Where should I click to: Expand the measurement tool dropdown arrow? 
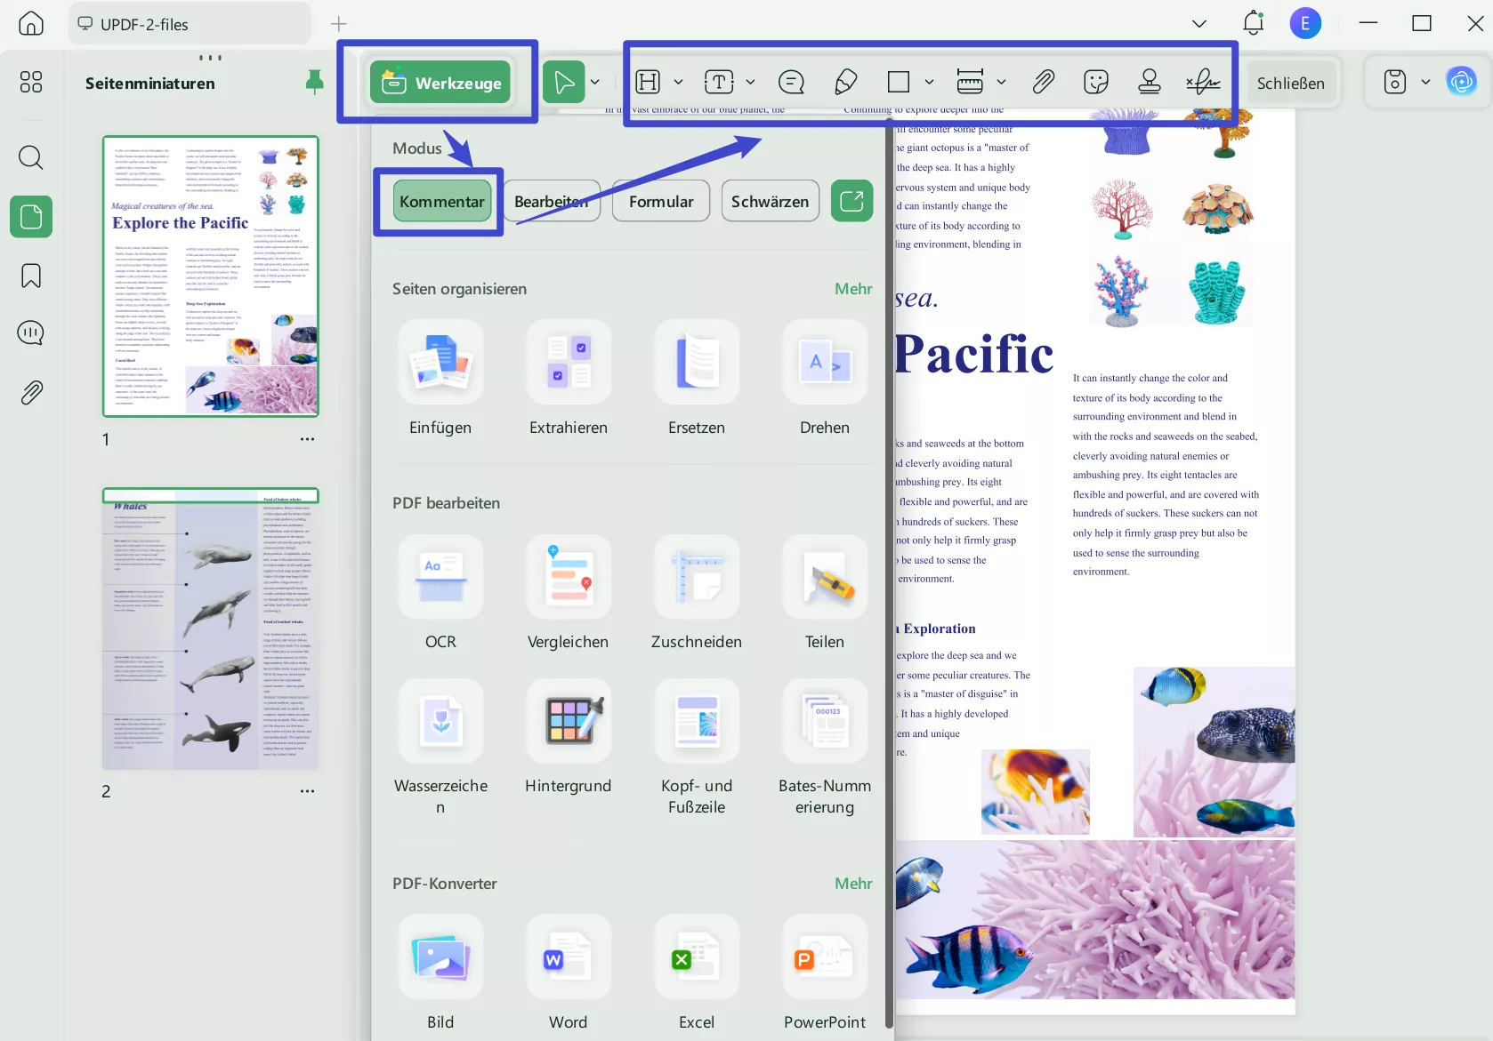[1001, 83]
